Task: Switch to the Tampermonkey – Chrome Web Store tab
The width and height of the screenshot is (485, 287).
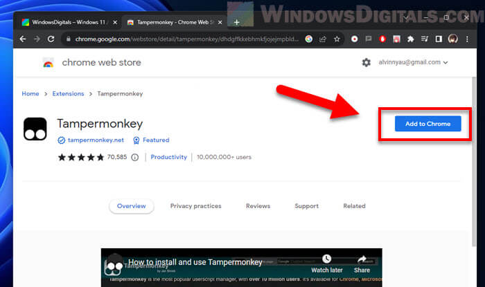Action: [x=175, y=22]
